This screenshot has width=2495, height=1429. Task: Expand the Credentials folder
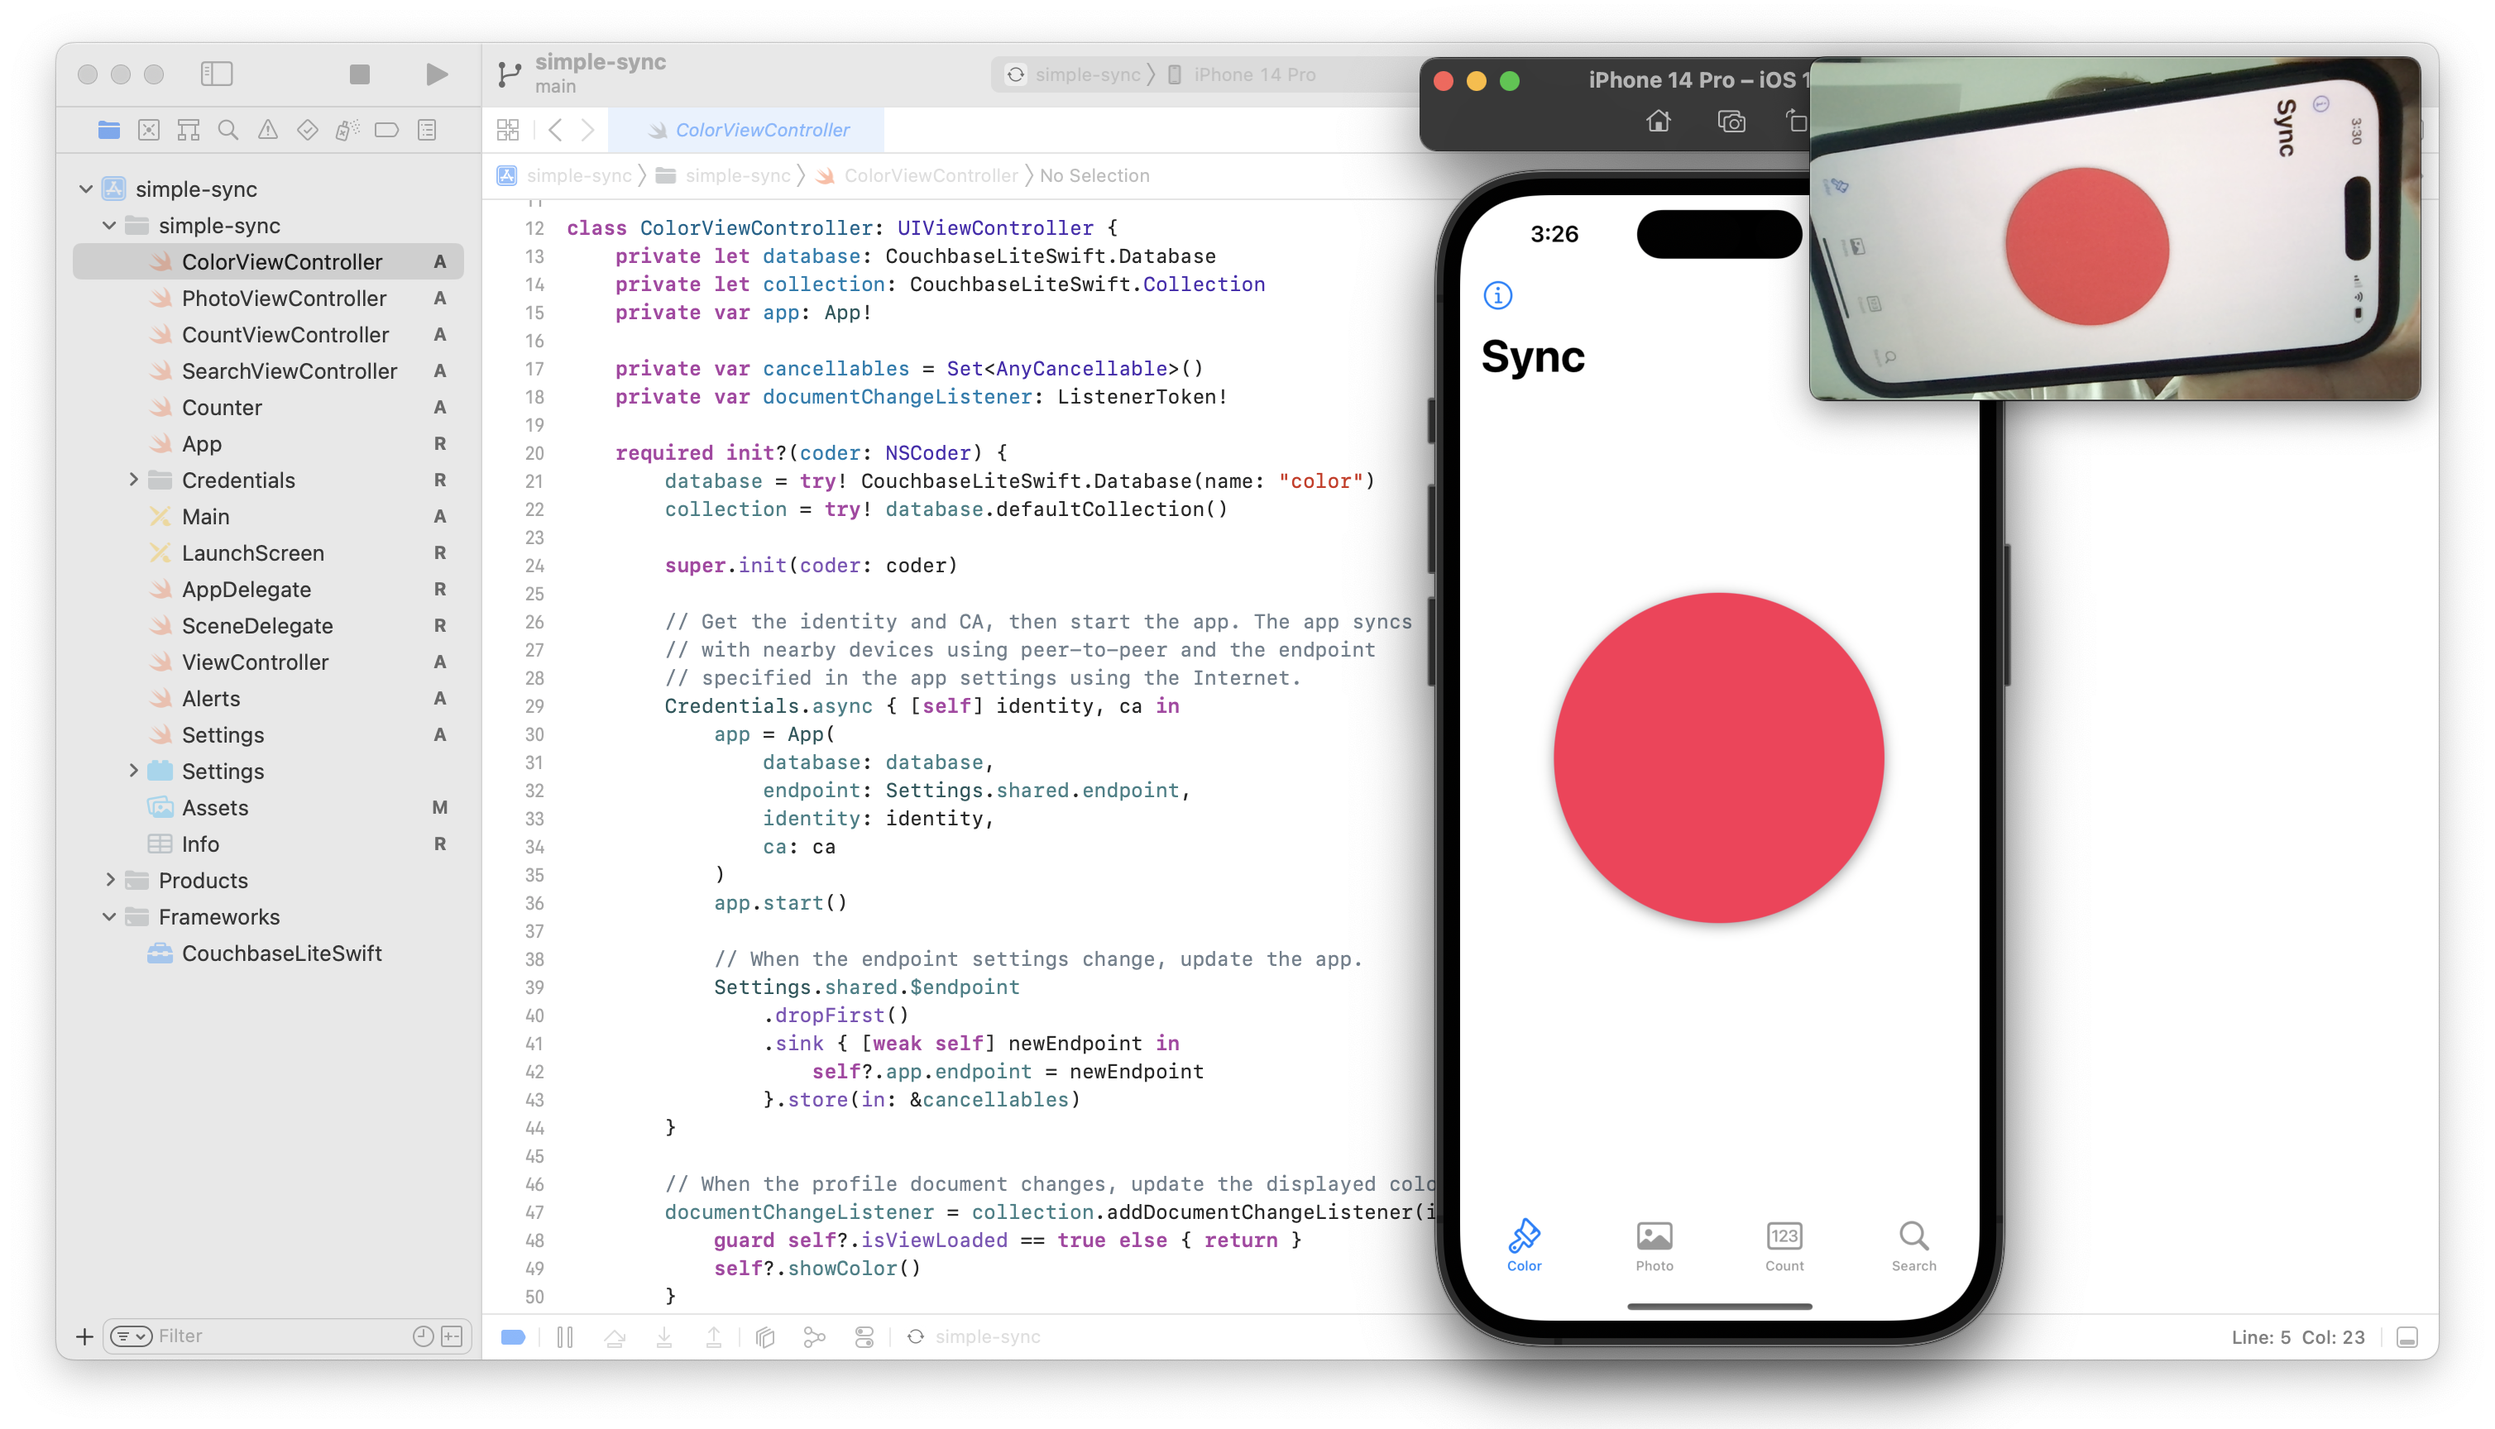point(133,480)
